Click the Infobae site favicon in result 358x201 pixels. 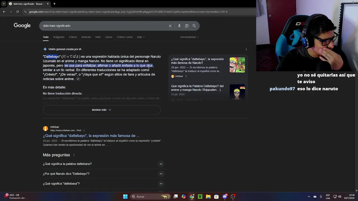45,128
